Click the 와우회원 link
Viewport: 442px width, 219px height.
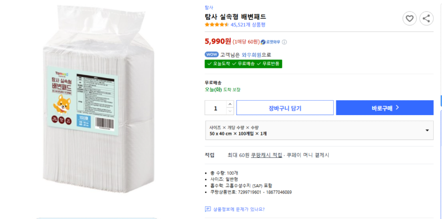coord(252,55)
